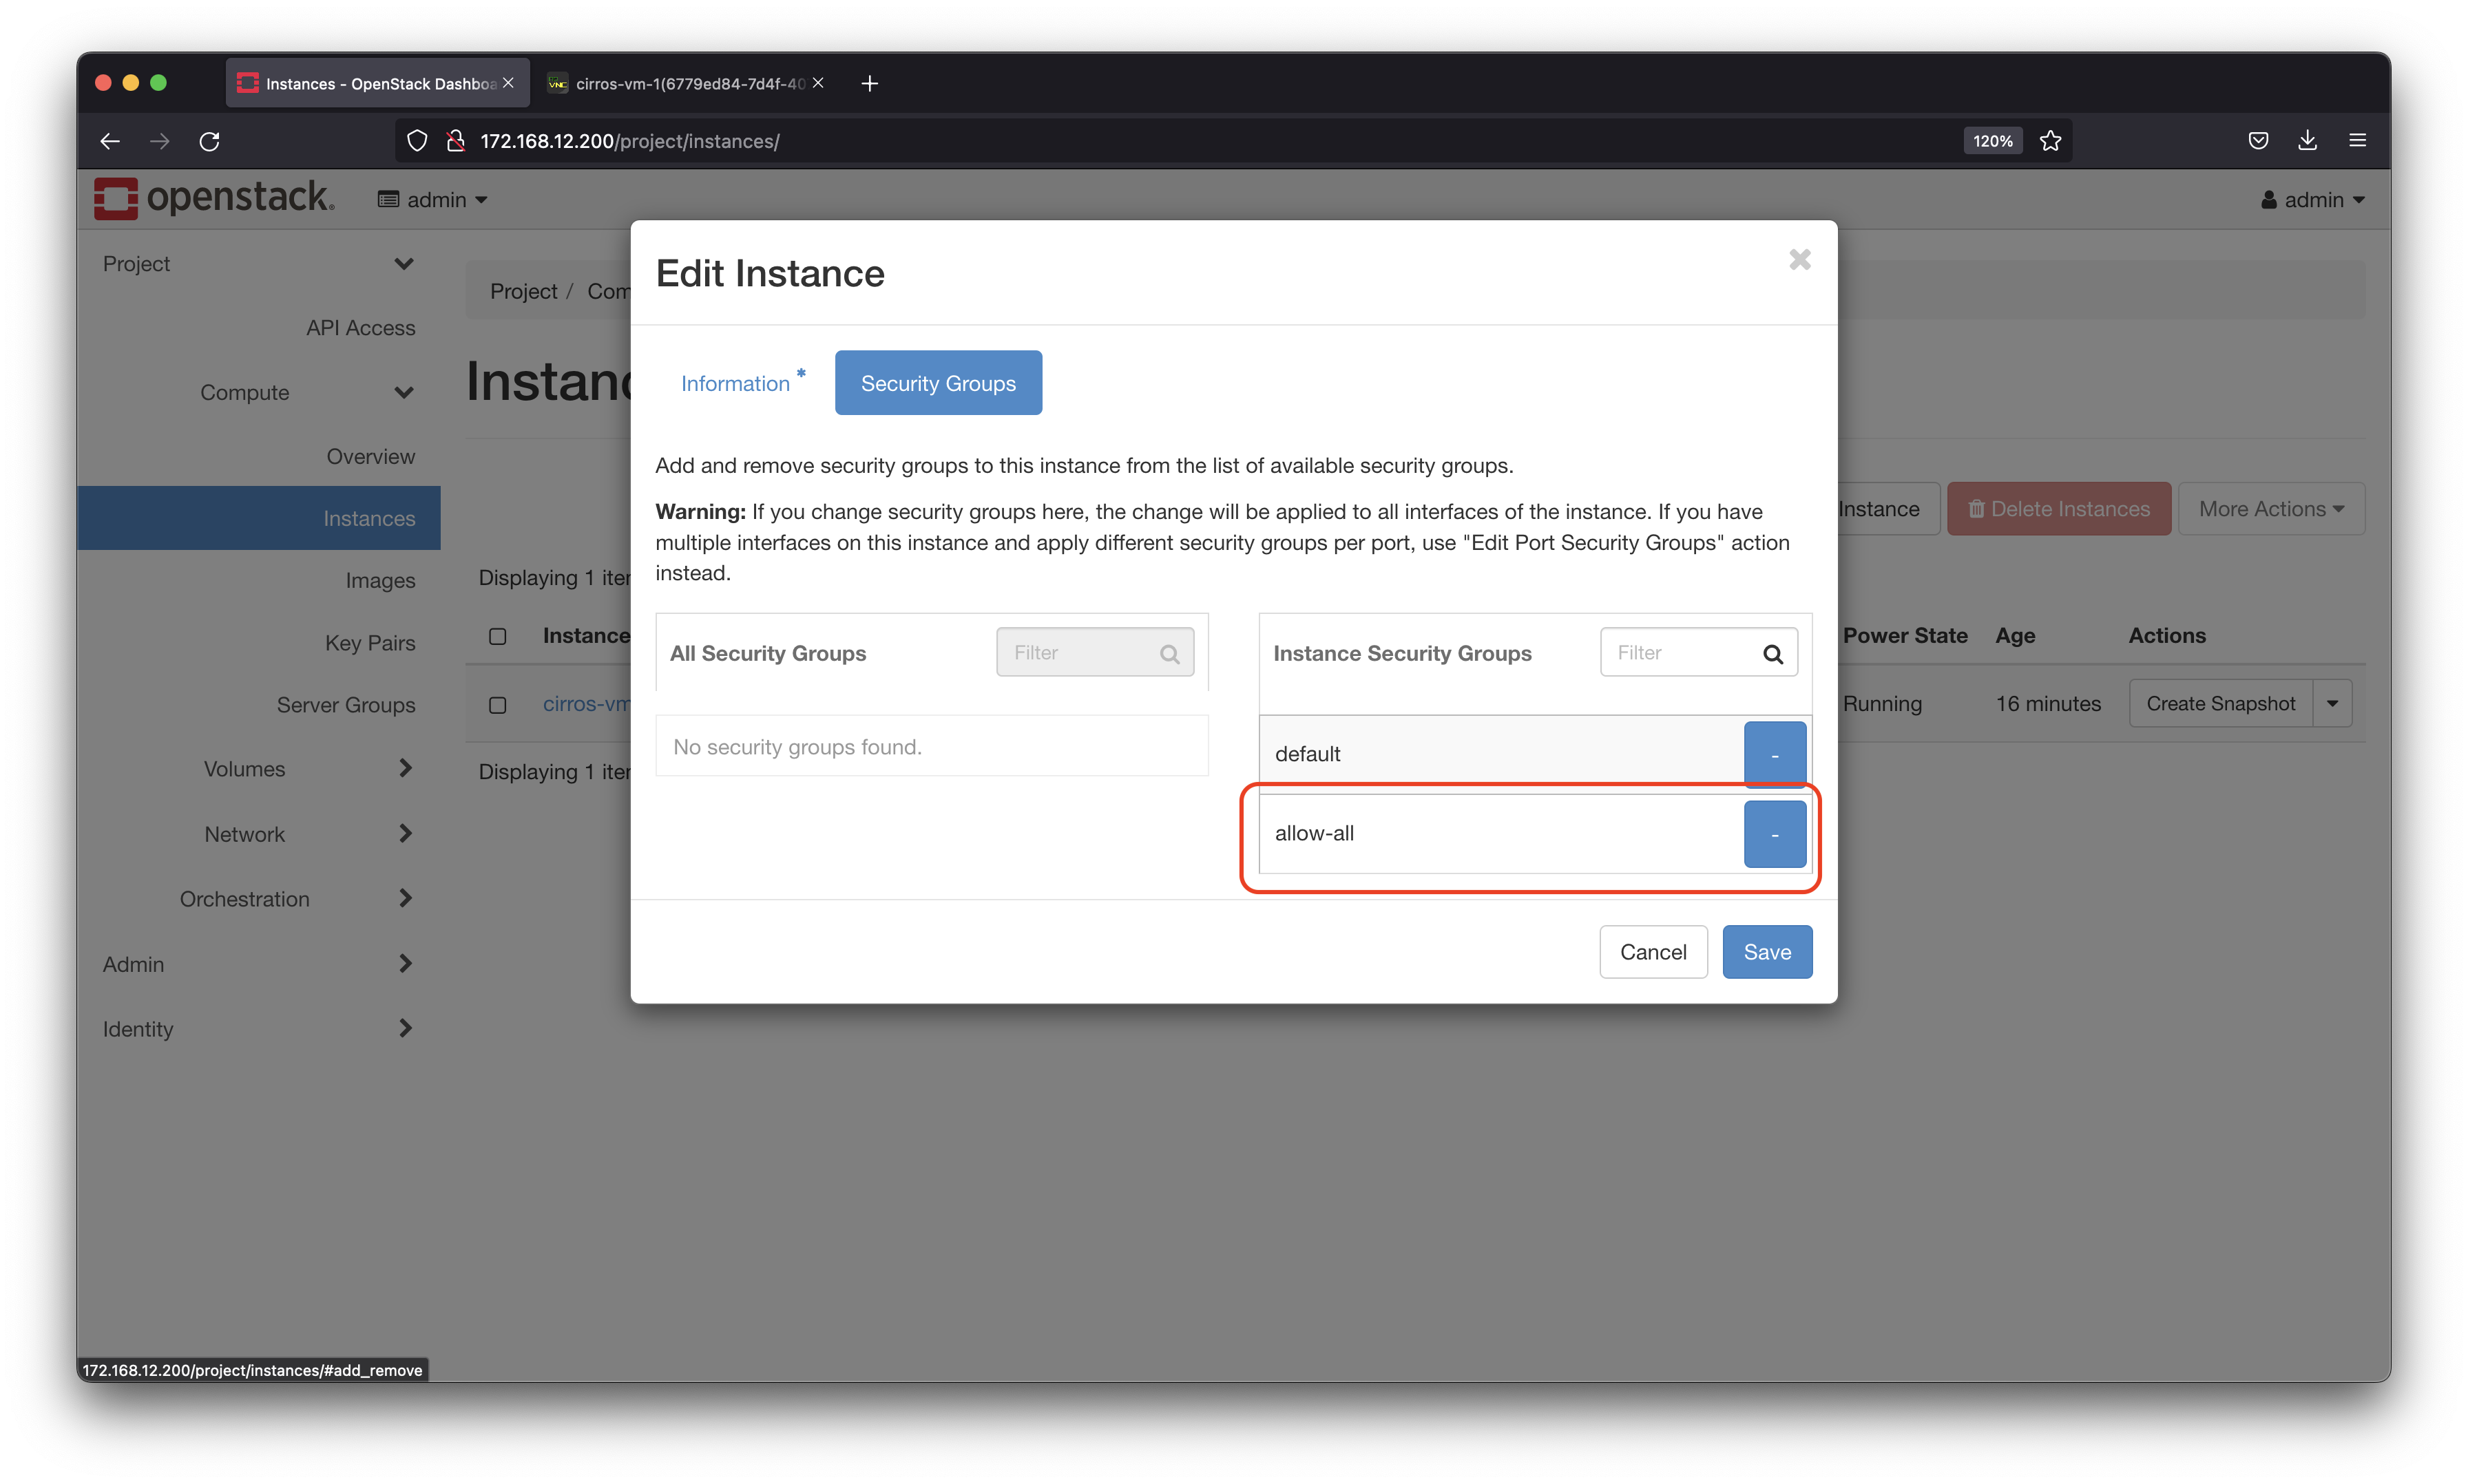2468x1484 pixels.
Task: Remove the default security group
Action: [x=1775, y=754]
